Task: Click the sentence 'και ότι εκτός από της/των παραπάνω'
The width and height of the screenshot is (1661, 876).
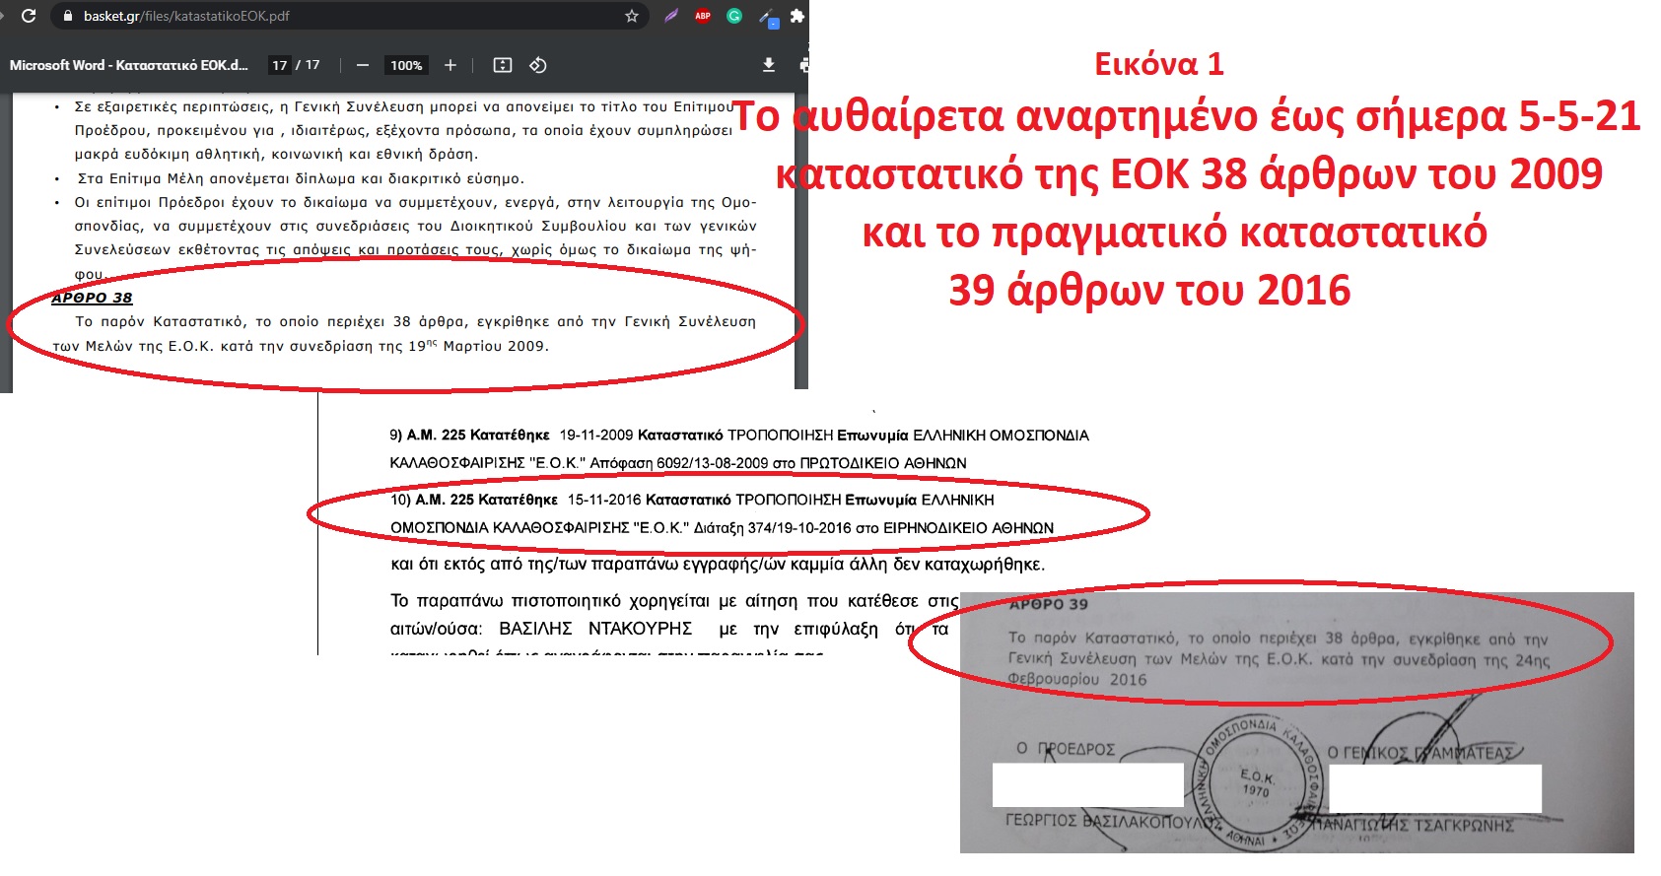Action: click(x=718, y=565)
